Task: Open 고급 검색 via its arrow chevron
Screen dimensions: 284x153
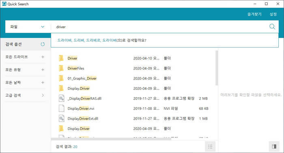Action: 43,95
